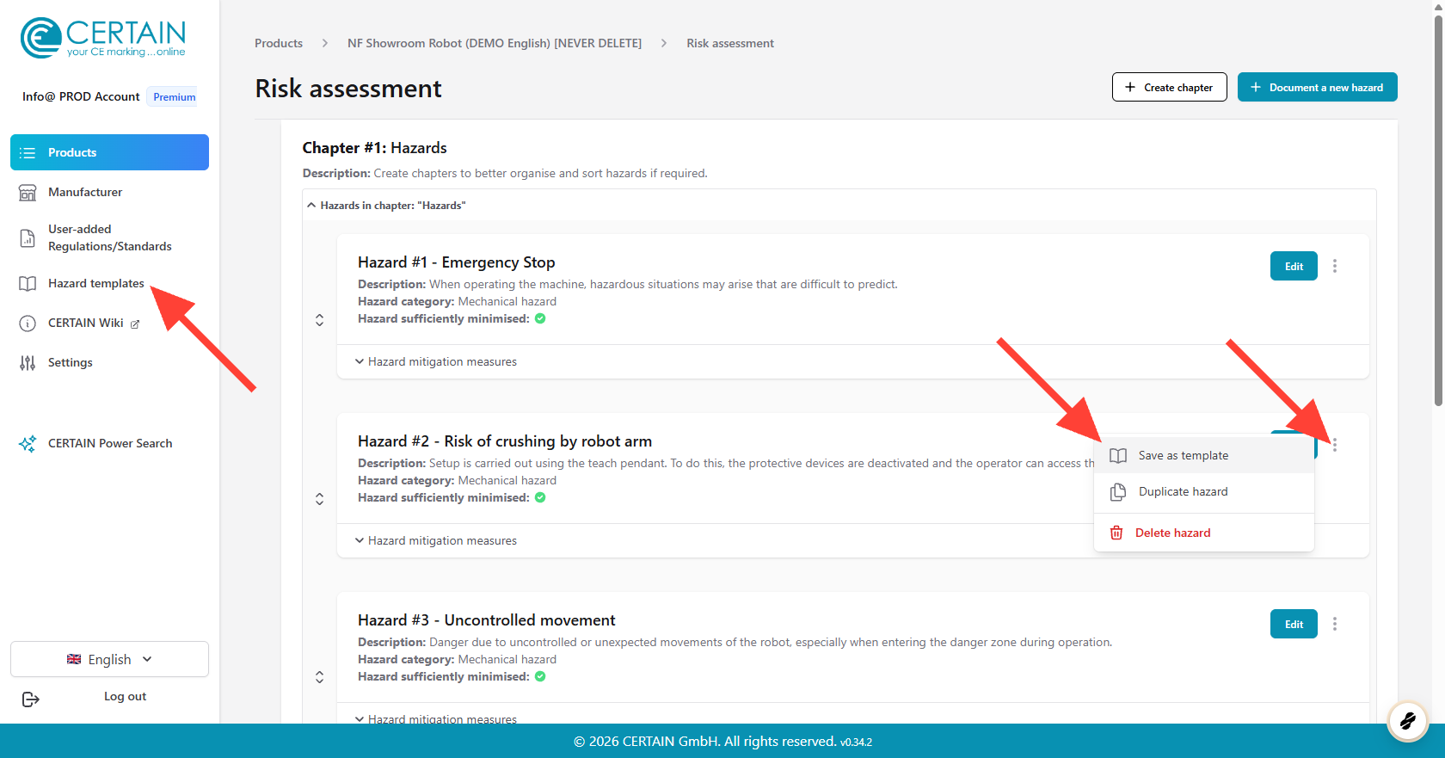Click the Premium account badge
Image resolution: width=1445 pixels, height=758 pixels.
(175, 96)
